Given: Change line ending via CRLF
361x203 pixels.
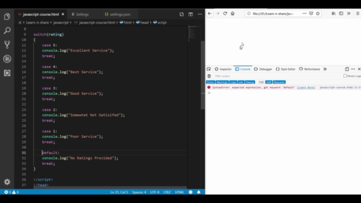Looking at the screenshot, I should [167, 192].
